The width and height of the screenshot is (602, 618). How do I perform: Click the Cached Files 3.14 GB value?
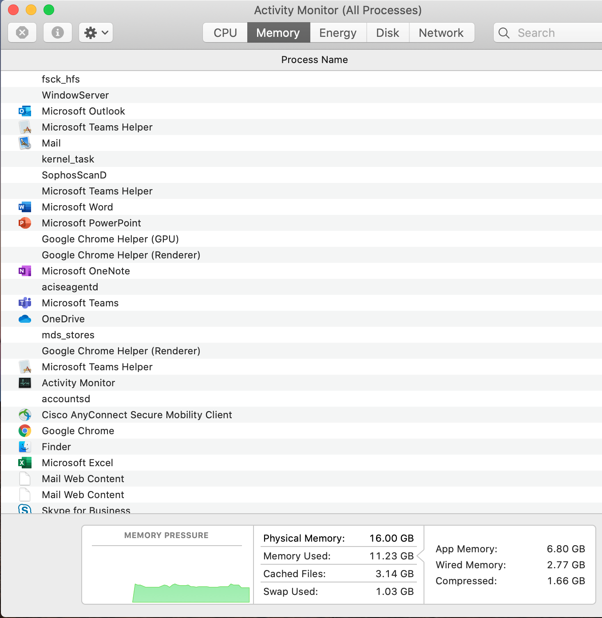click(x=395, y=574)
